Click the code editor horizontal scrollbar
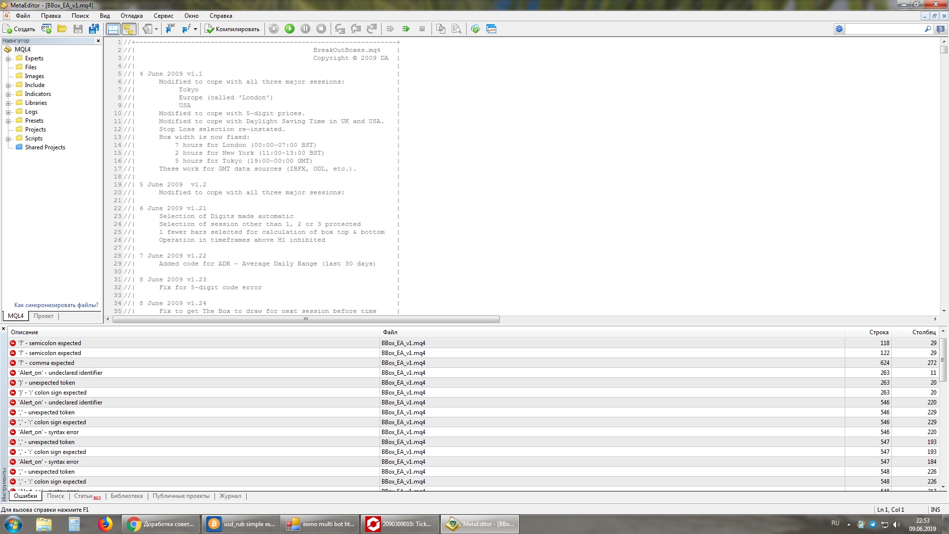 tap(306, 319)
